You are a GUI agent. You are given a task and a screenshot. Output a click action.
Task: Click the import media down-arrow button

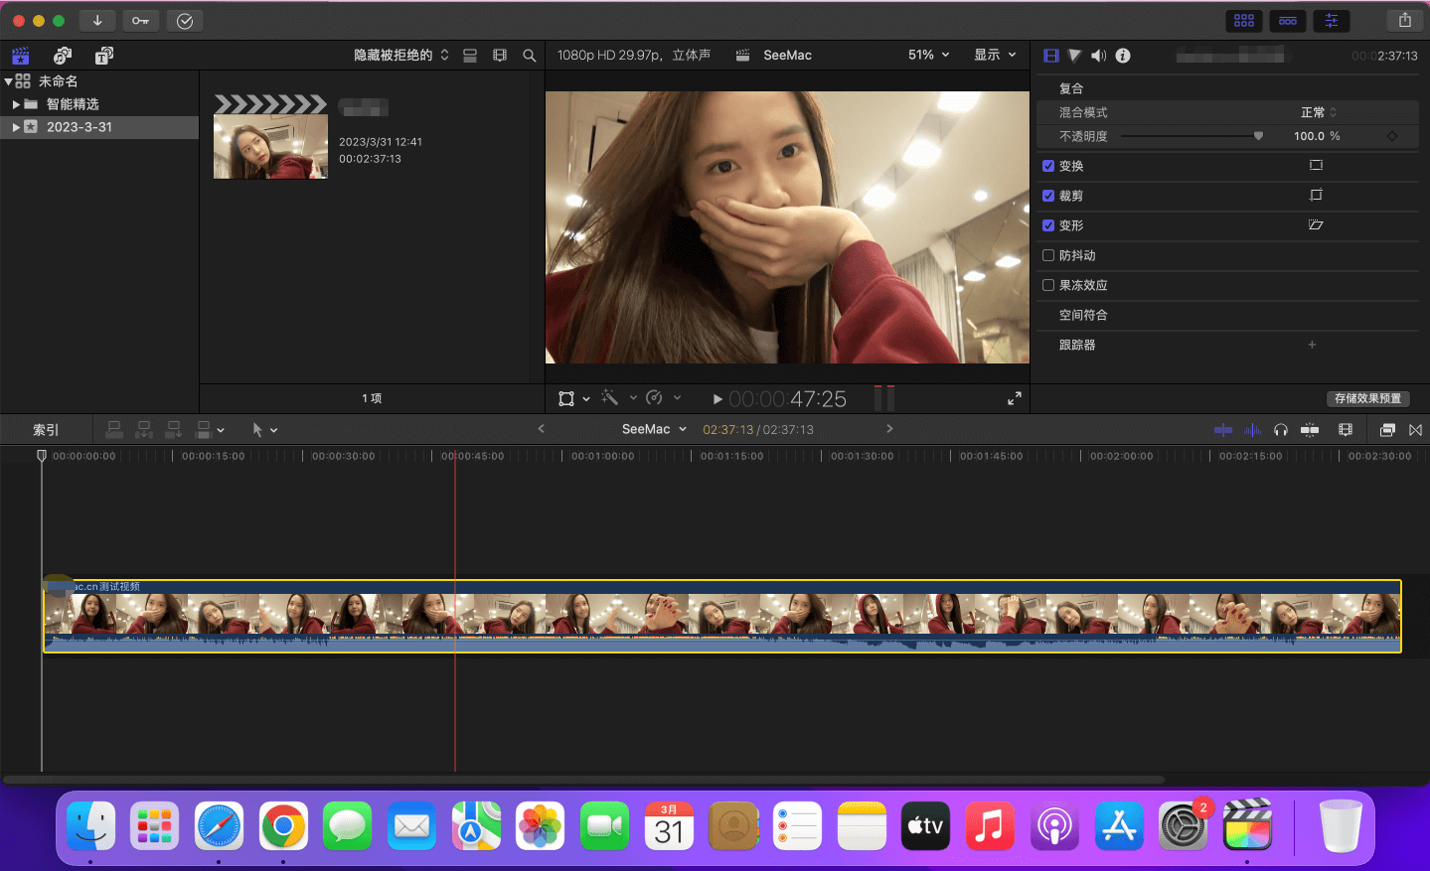coord(97,21)
